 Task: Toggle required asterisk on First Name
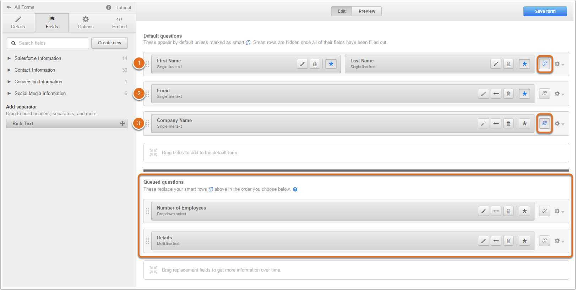click(331, 64)
